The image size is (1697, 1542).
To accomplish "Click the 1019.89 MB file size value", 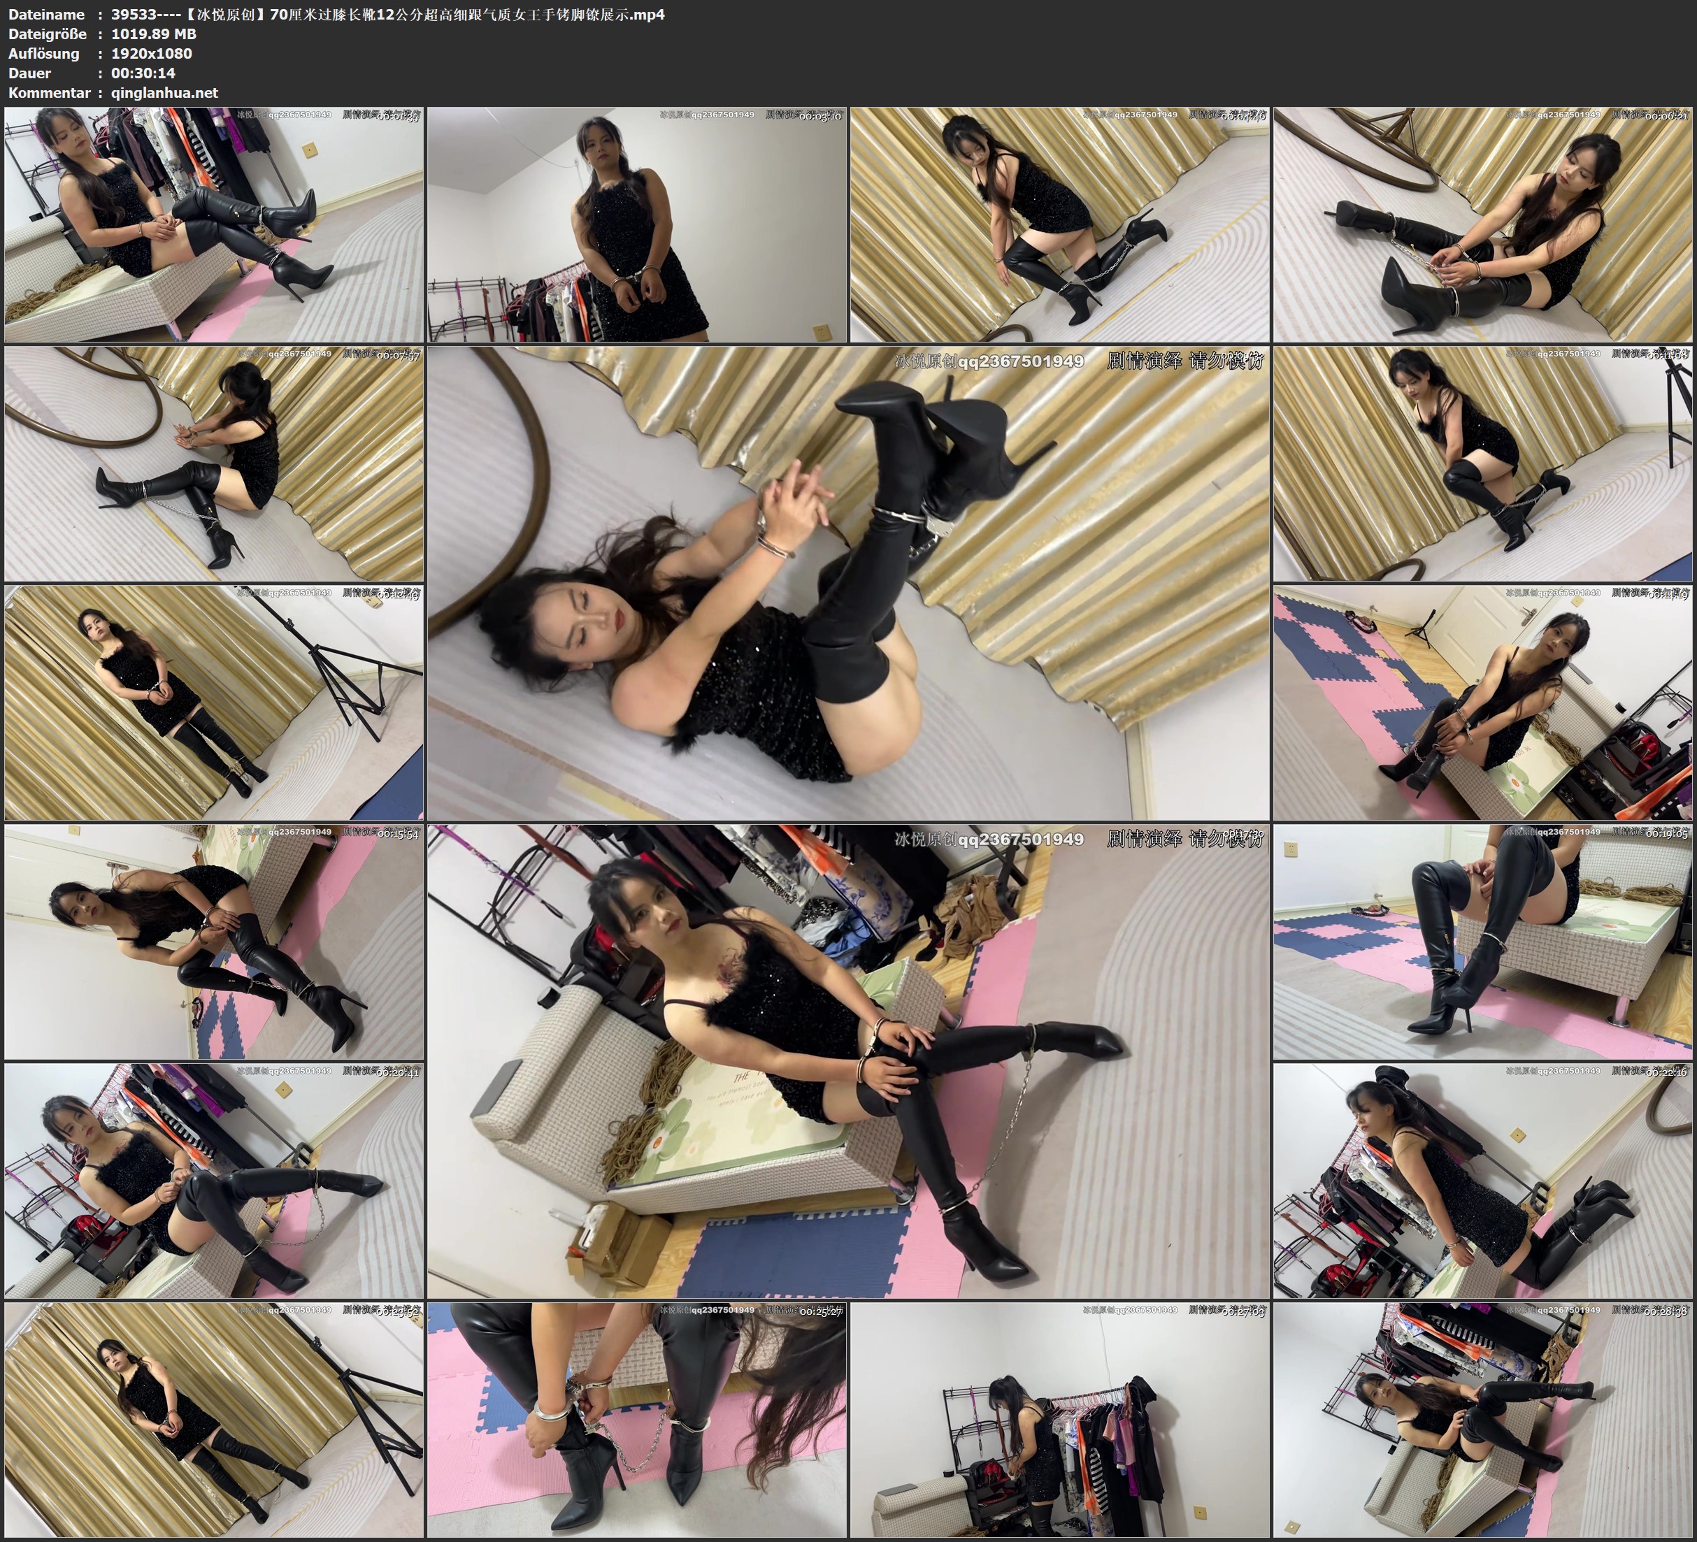I will (153, 34).
